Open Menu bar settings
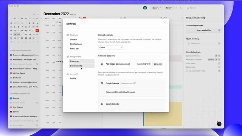This screenshot has width=242, height=136. [x=74, y=49]
